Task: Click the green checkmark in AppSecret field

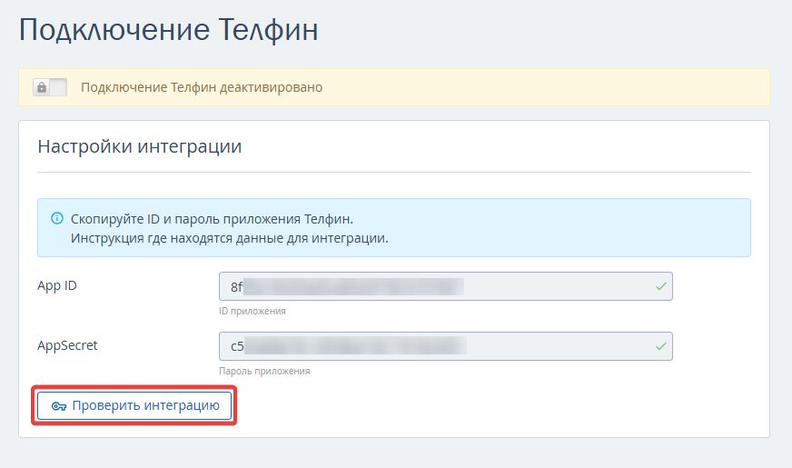Action: click(x=660, y=346)
